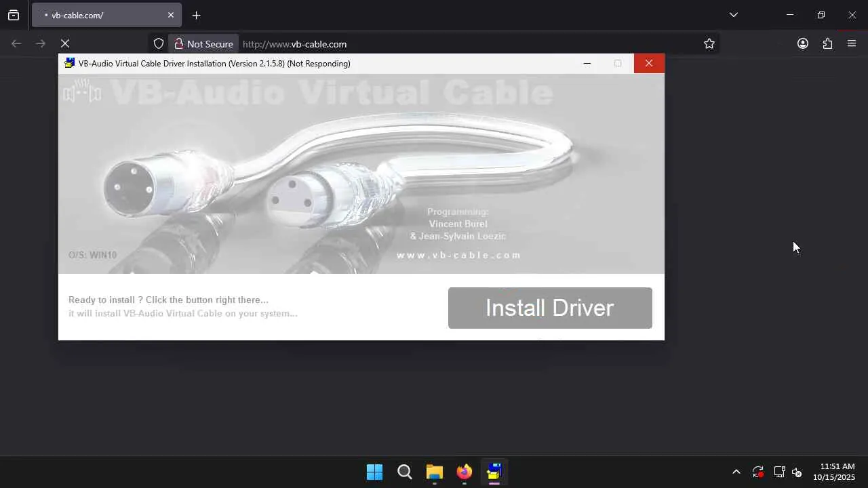
Task: Open File Explorer from taskbar
Action: click(x=435, y=472)
